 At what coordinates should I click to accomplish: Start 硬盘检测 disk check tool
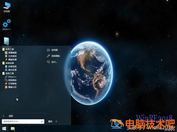[x=11, y=59]
